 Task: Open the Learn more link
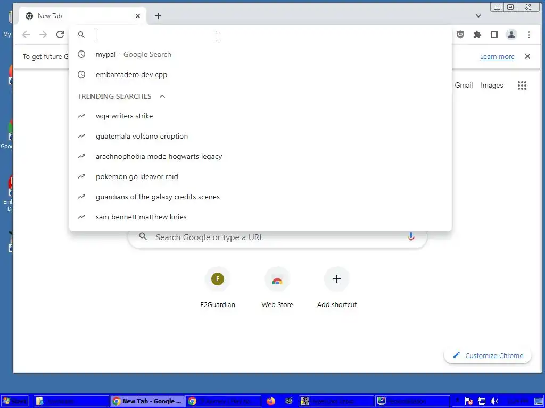tap(497, 56)
